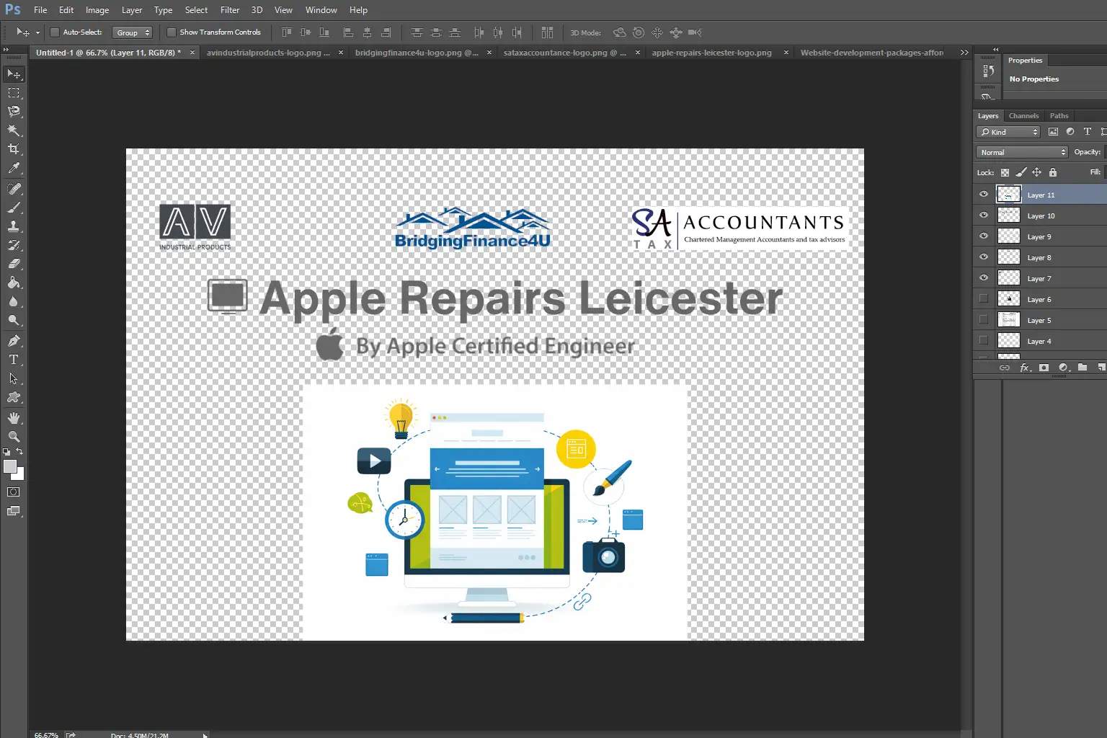Select the Move tool
Screen dimensions: 1107x738
click(x=14, y=74)
